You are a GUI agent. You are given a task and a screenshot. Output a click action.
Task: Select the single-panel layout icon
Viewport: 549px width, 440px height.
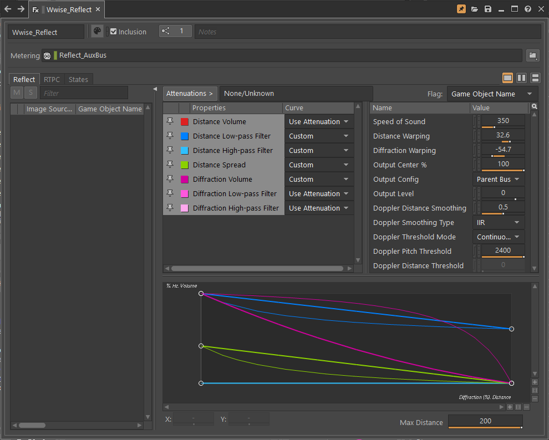click(507, 78)
